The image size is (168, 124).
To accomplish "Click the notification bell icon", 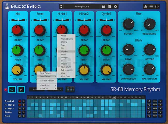I will coord(146,6).
